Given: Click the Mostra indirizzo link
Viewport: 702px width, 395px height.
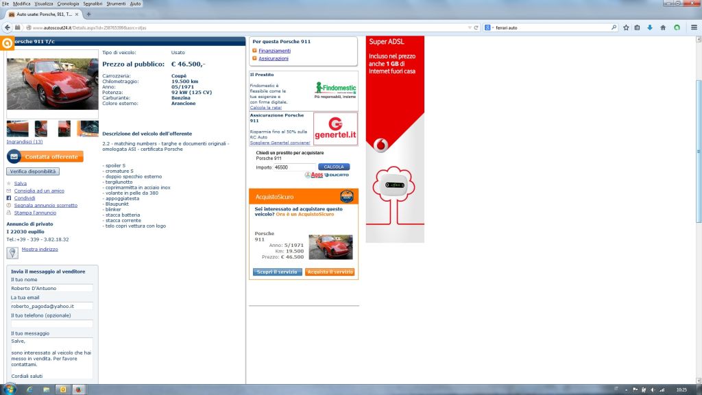Looking at the screenshot, I should point(40,250).
